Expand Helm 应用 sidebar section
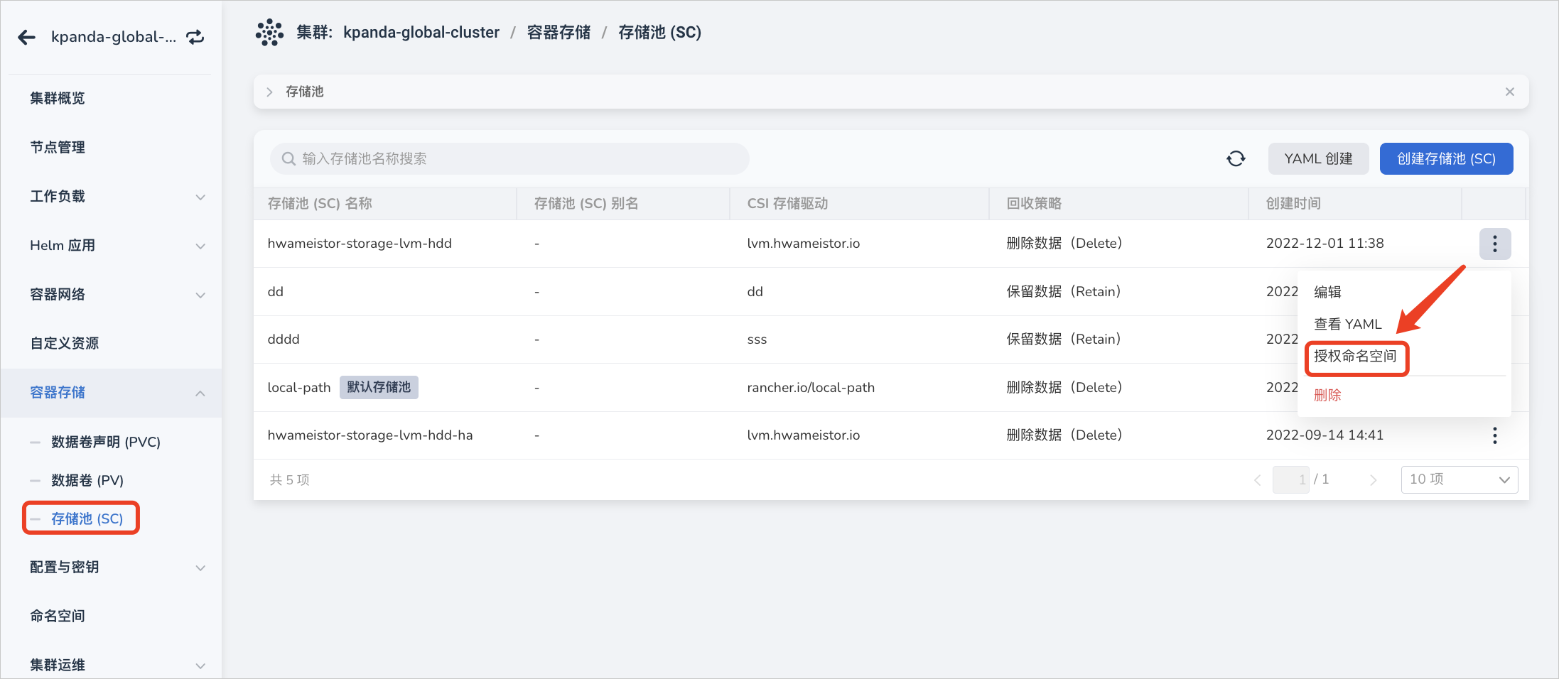Screen dimensions: 1559x679 pyautogui.click(x=200, y=246)
